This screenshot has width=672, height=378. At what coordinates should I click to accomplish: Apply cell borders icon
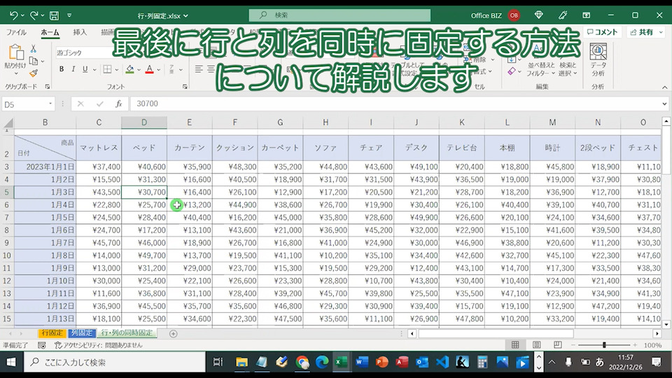pos(107,69)
